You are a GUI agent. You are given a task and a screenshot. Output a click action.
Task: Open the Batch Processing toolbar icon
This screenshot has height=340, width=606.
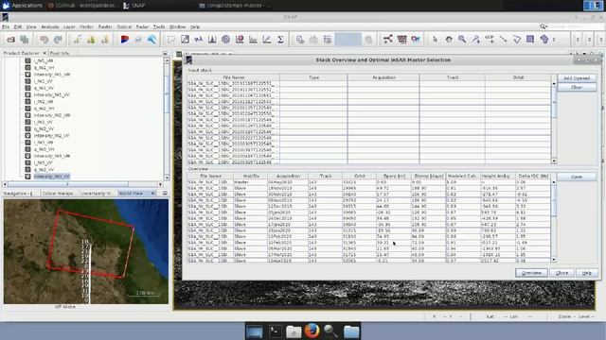[x=401, y=40]
